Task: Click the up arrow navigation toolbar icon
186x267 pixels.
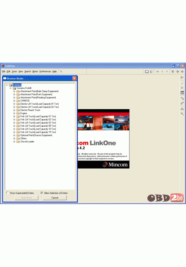Action: click(x=173, y=71)
